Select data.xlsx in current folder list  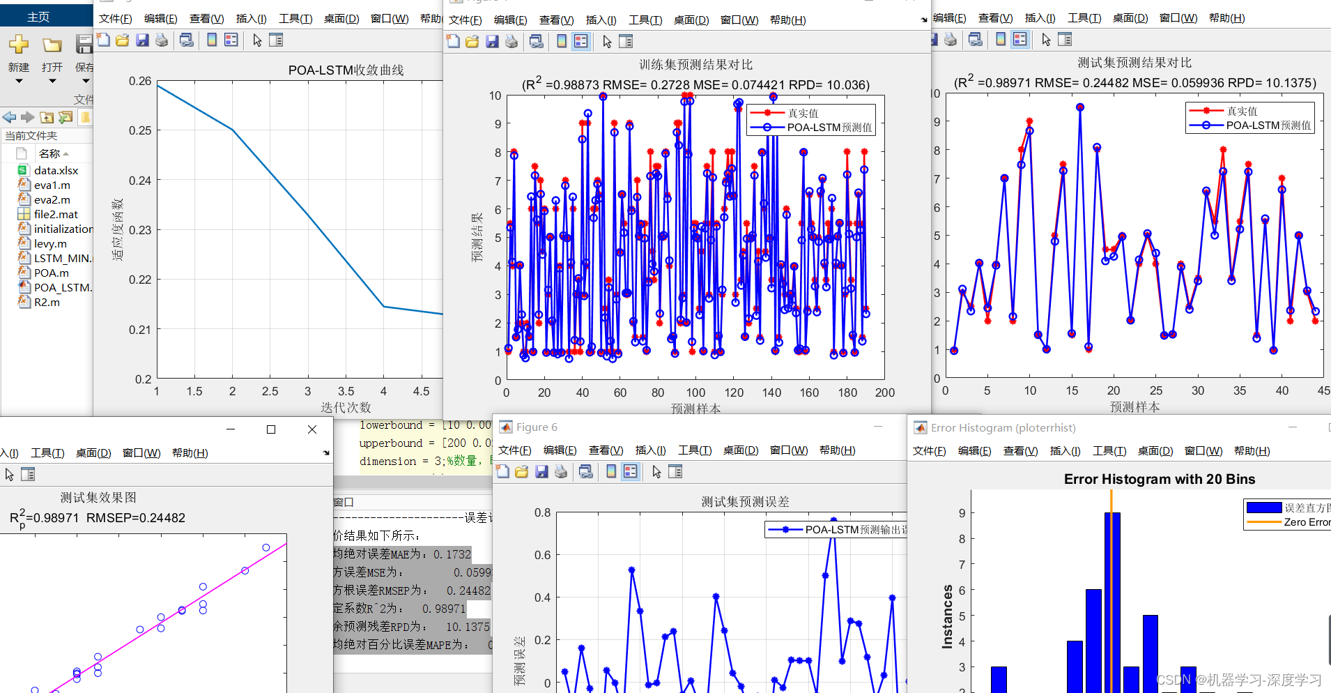(x=55, y=170)
